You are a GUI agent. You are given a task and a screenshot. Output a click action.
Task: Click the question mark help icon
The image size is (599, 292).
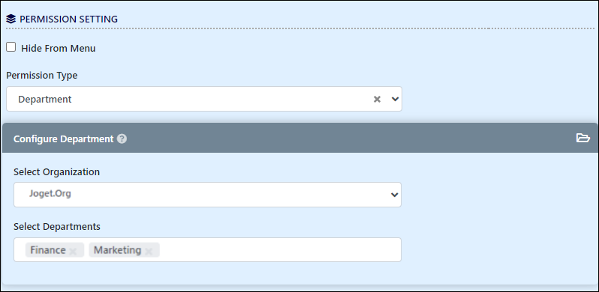tap(122, 139)
